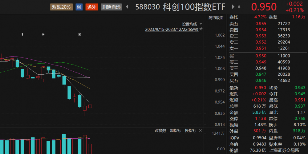Click the 卖二 price 0.952
The height and width of the screenshot is (154, 308).
tap(261, 42)
